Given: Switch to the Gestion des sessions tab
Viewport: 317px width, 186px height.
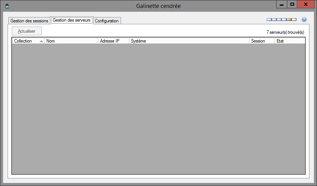Looking at the screenshot, I should [x=29, y=21].
